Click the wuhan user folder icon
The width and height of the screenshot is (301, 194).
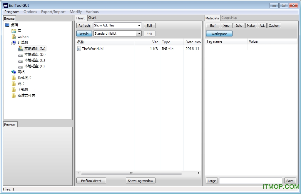(x=14, y=37)
